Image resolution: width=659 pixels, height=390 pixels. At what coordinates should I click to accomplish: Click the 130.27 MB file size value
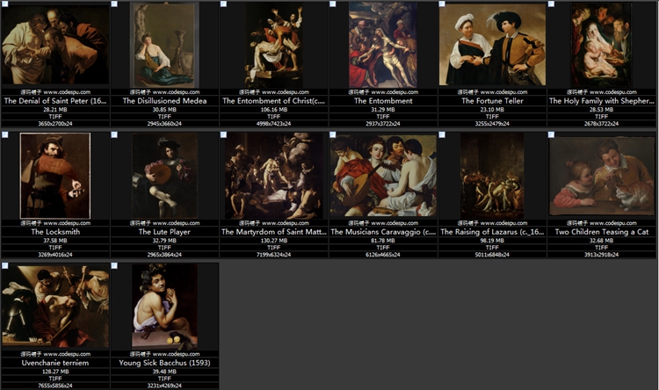273,241
